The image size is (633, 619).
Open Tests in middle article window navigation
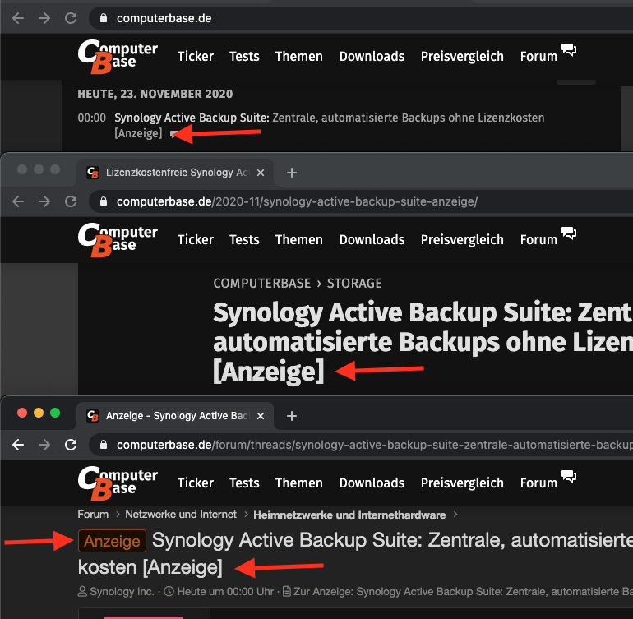[244, 239]
